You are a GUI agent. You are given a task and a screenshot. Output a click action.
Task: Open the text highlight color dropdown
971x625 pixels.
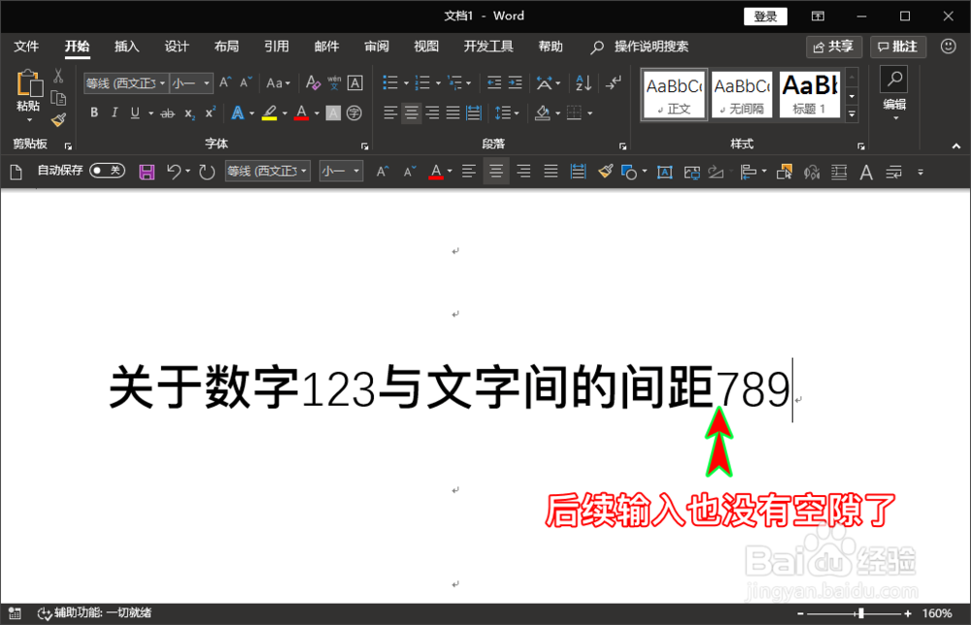285,114
